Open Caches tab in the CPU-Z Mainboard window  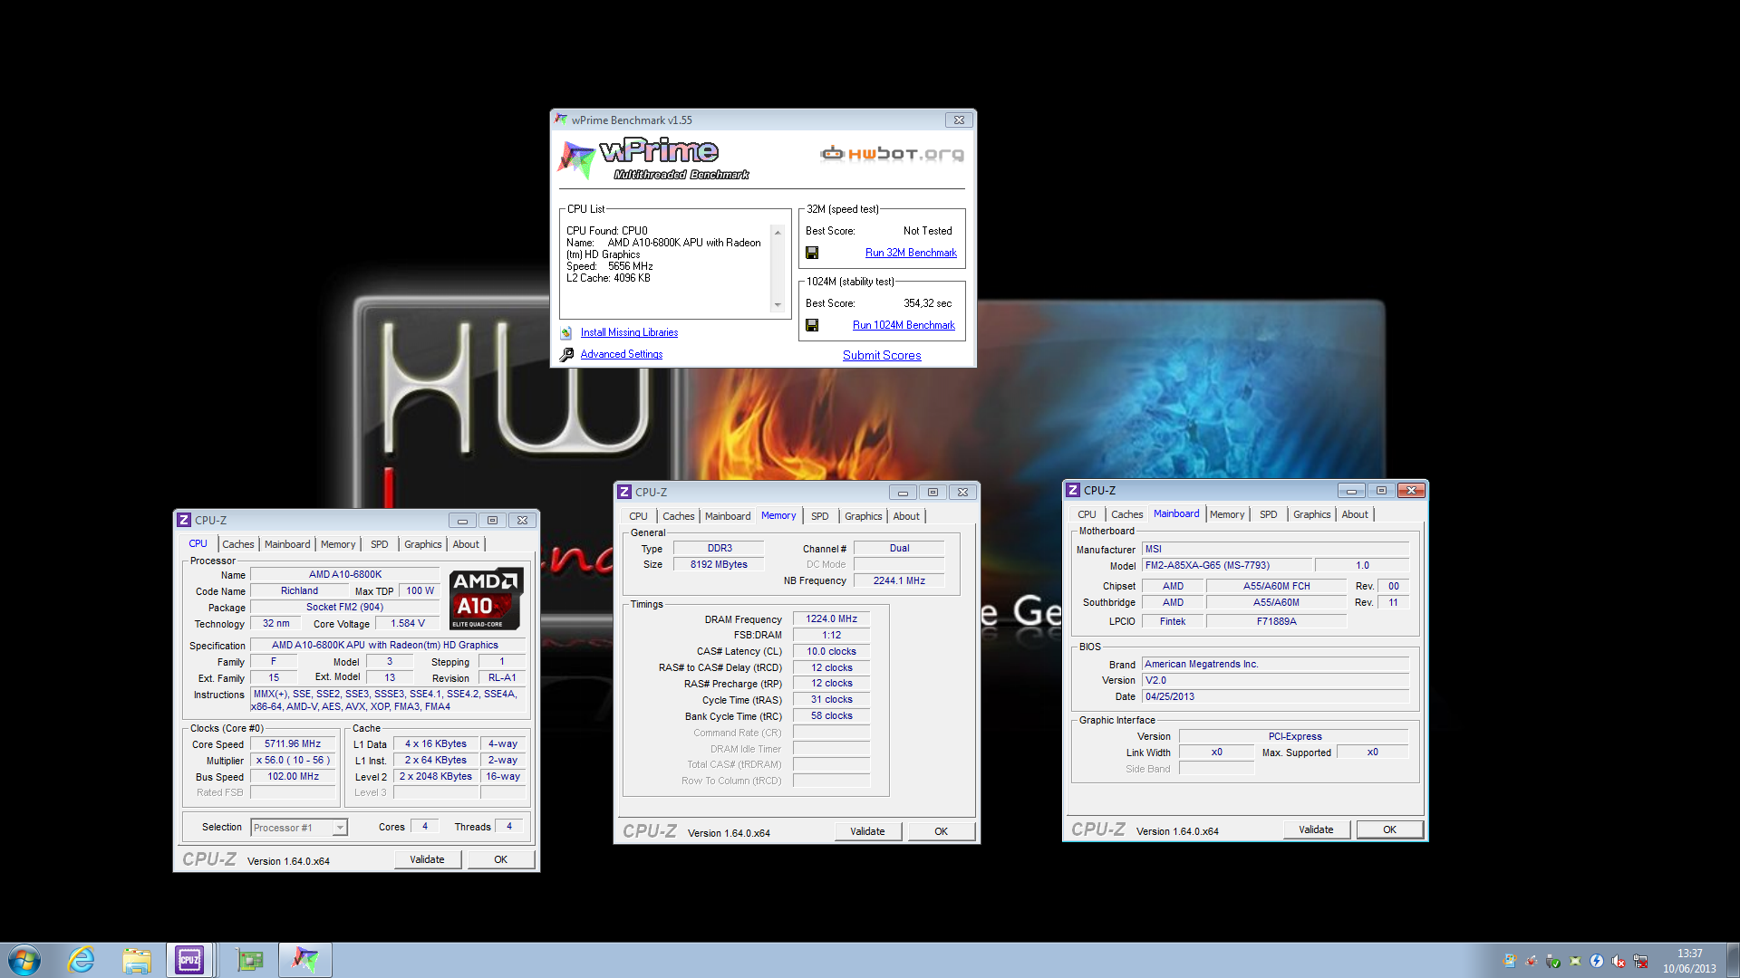[x=1127, y=514]
